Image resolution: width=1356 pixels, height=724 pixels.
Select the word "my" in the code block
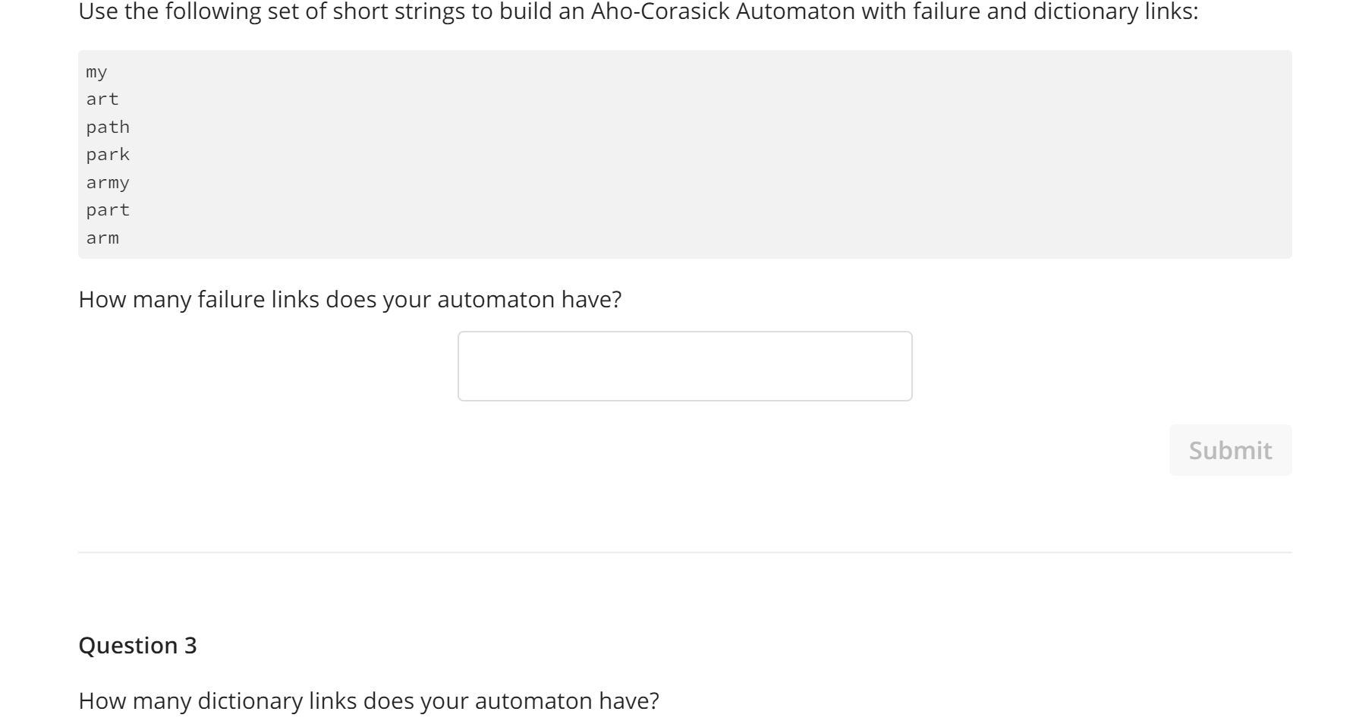click(96, 71)
